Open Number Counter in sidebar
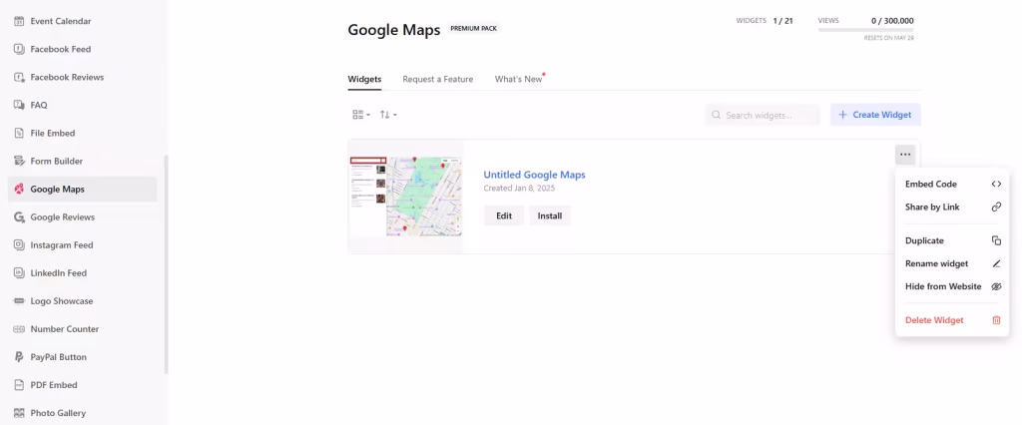 82,329
